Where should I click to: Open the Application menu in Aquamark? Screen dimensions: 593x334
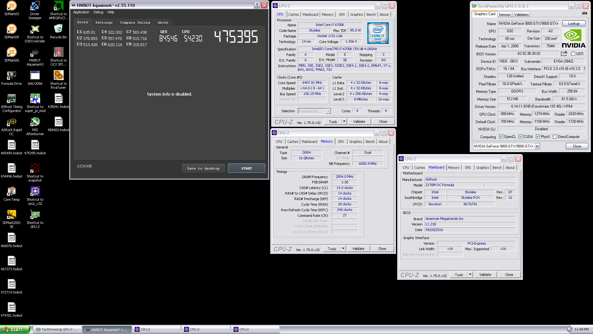coord(81,12)
